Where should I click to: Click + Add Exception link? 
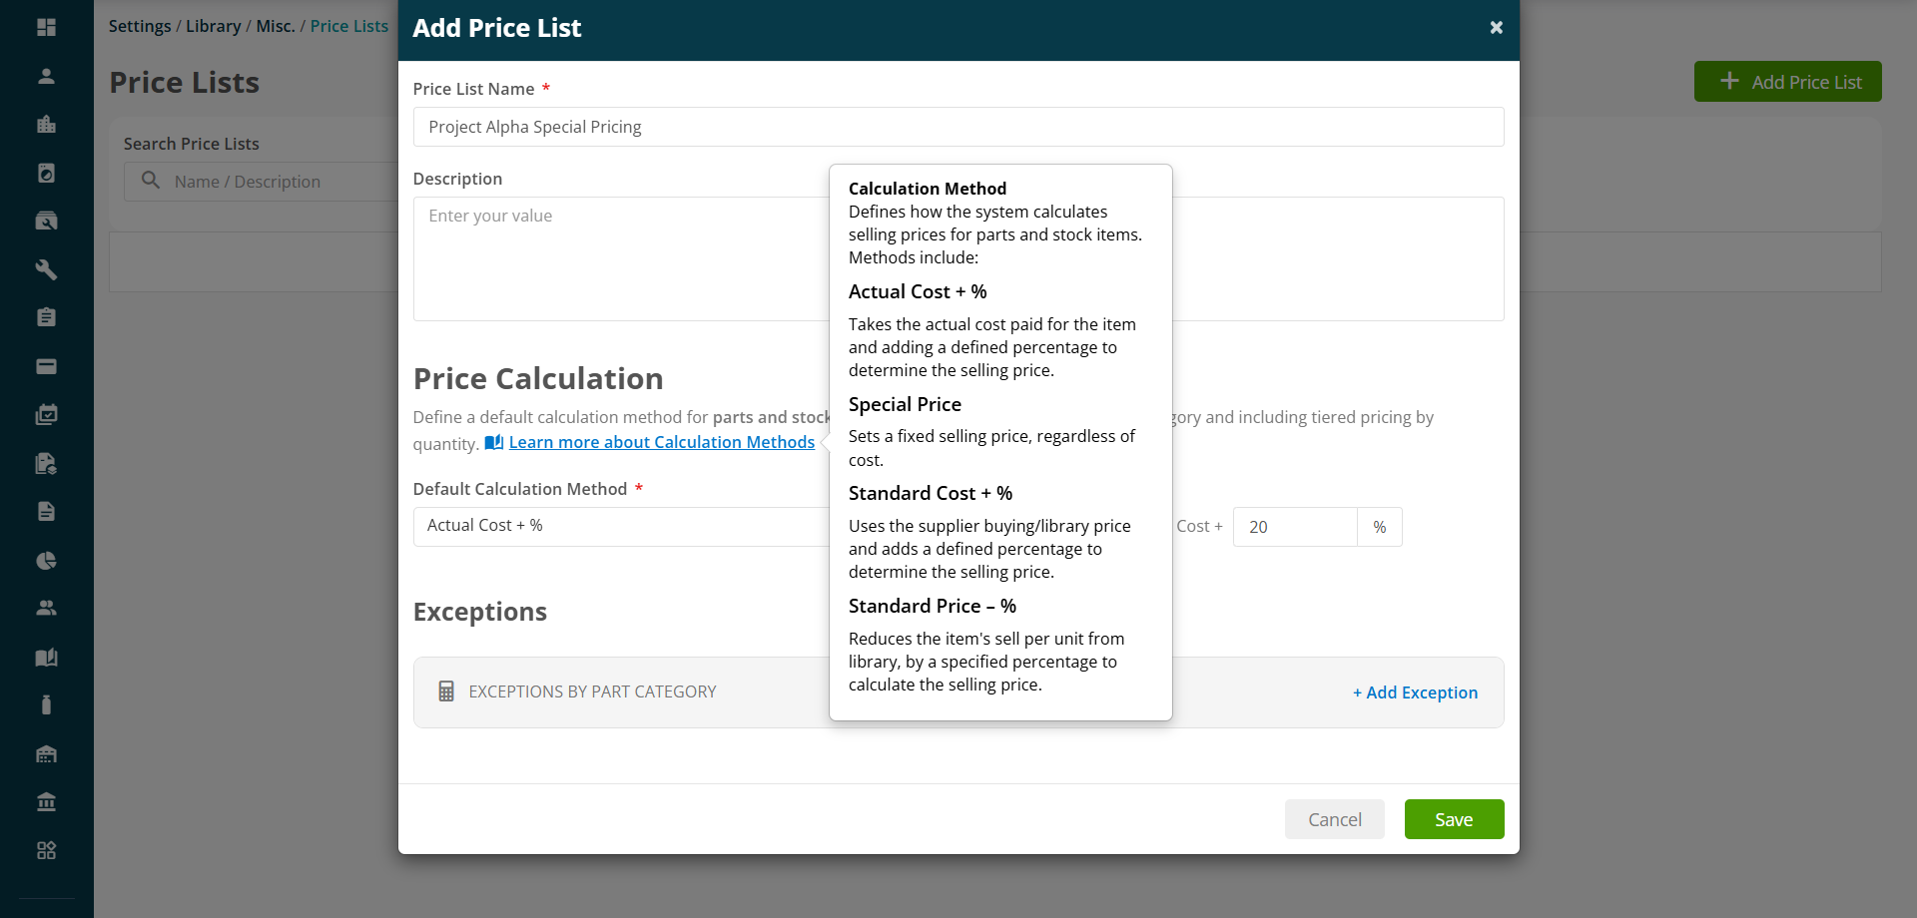(x=1415, y=692)
